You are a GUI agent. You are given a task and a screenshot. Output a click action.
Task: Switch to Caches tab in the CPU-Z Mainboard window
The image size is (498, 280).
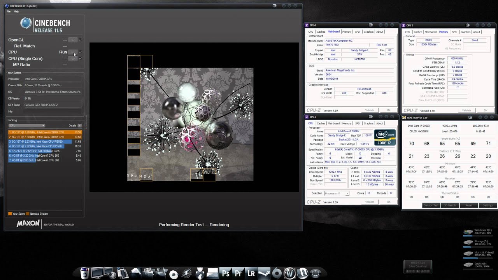321,31
